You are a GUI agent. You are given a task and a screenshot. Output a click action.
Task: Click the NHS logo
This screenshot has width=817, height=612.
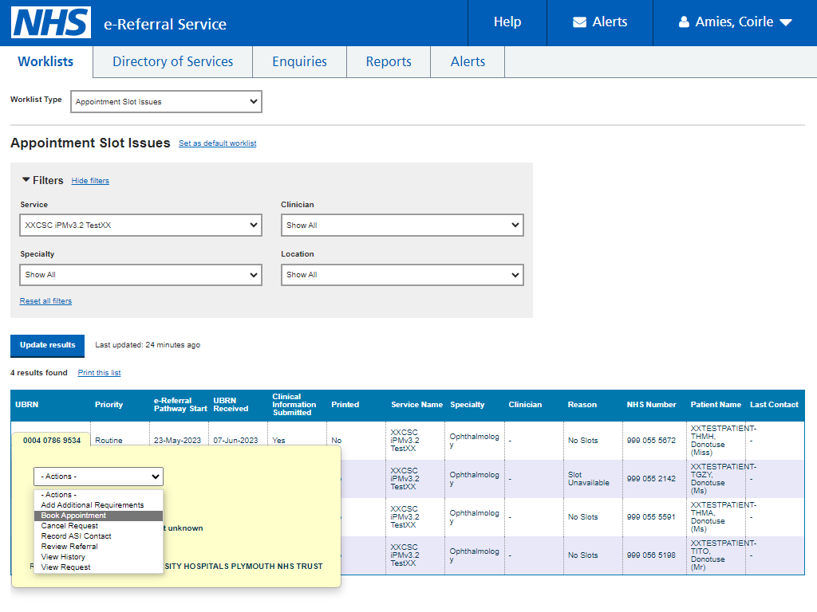51,22
